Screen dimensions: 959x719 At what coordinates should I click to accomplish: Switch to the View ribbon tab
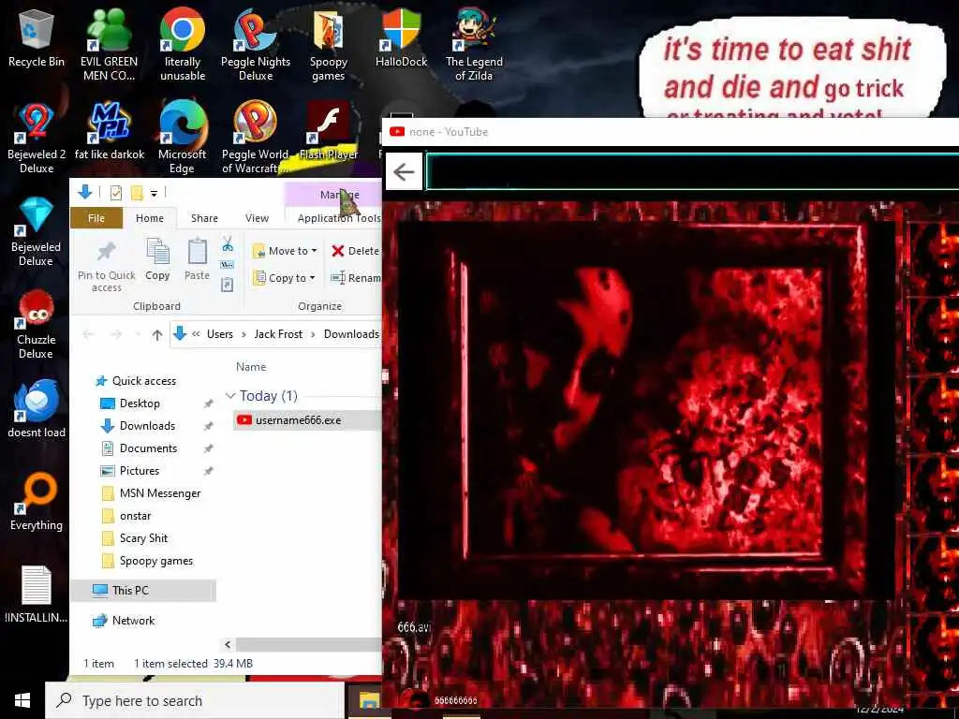pyautogui.click(x=257, y=218)
